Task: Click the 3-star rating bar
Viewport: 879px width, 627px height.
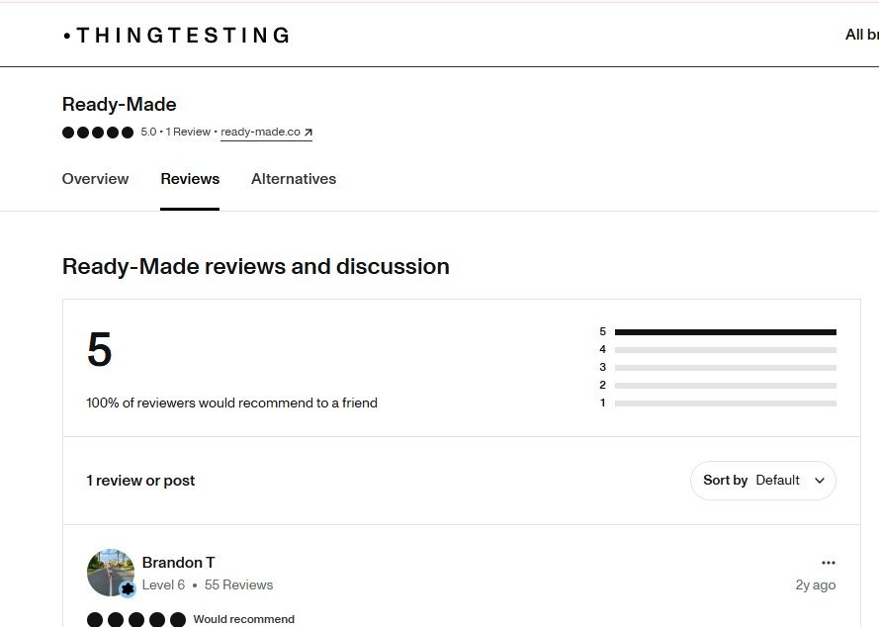Action: (x=726, y=368)
